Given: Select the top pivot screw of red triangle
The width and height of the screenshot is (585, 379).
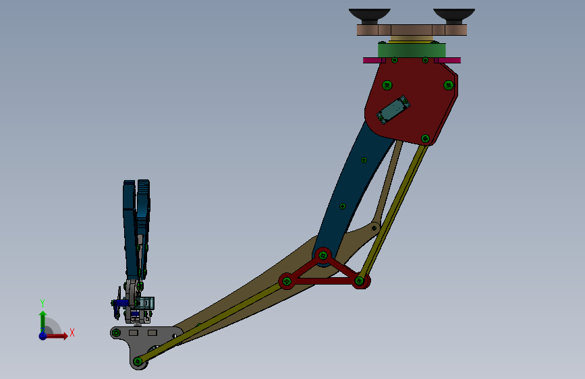Looking at the screenshot, I should pyautogui.click(x=323, y=256).
